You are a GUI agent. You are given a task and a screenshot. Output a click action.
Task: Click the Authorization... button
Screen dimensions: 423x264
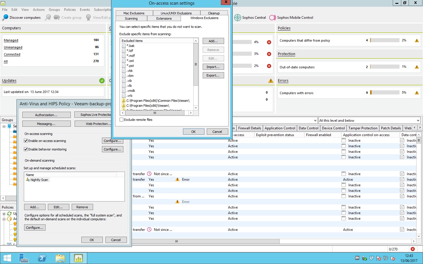[46, 115]
